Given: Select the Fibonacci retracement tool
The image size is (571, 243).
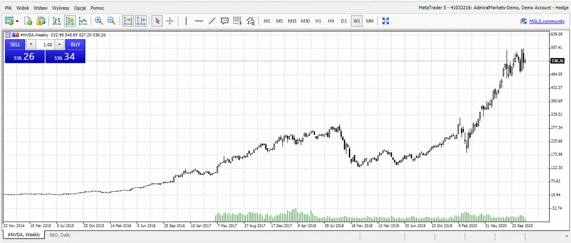Looking at the screenshot, I should coord(237,21).
